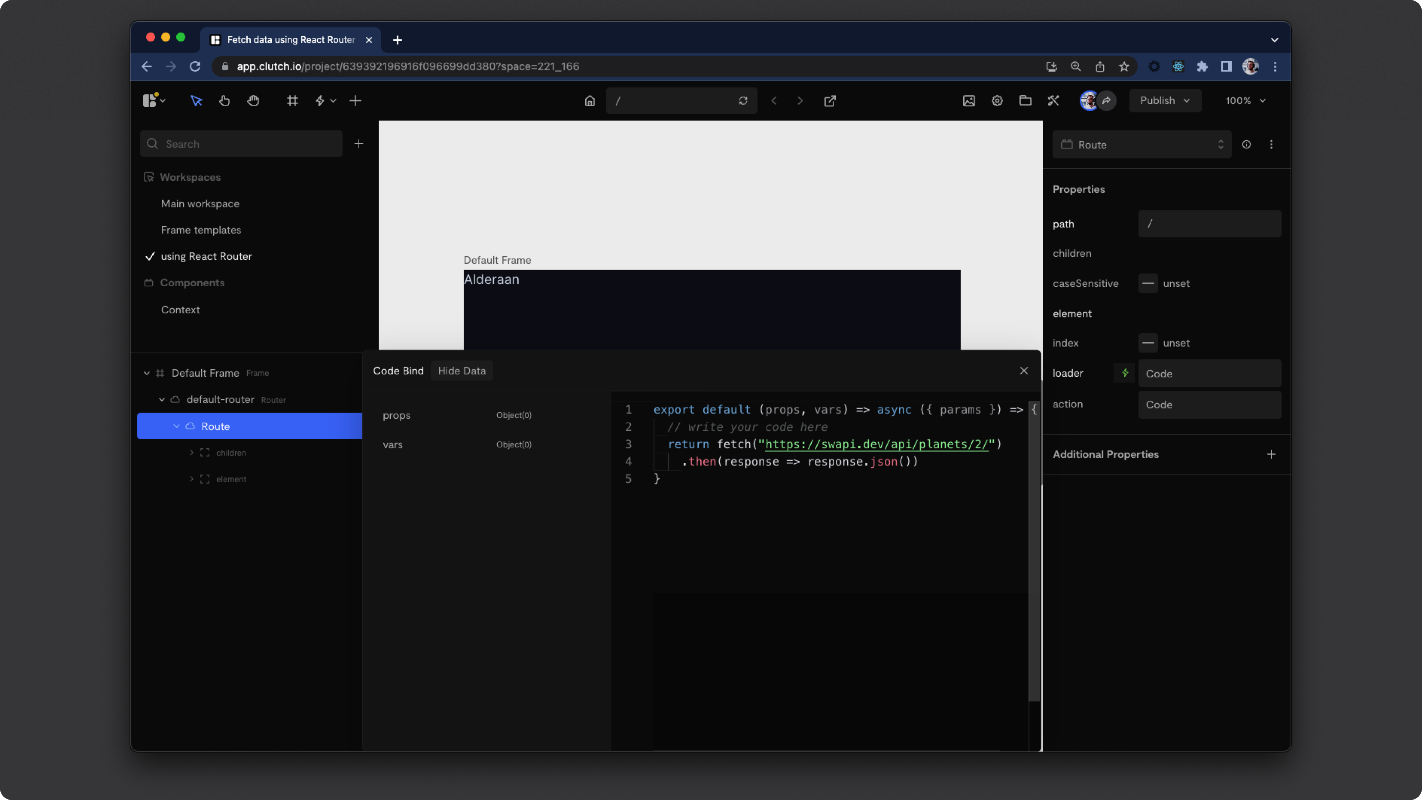Open the image assets icon

click(969, 100)
